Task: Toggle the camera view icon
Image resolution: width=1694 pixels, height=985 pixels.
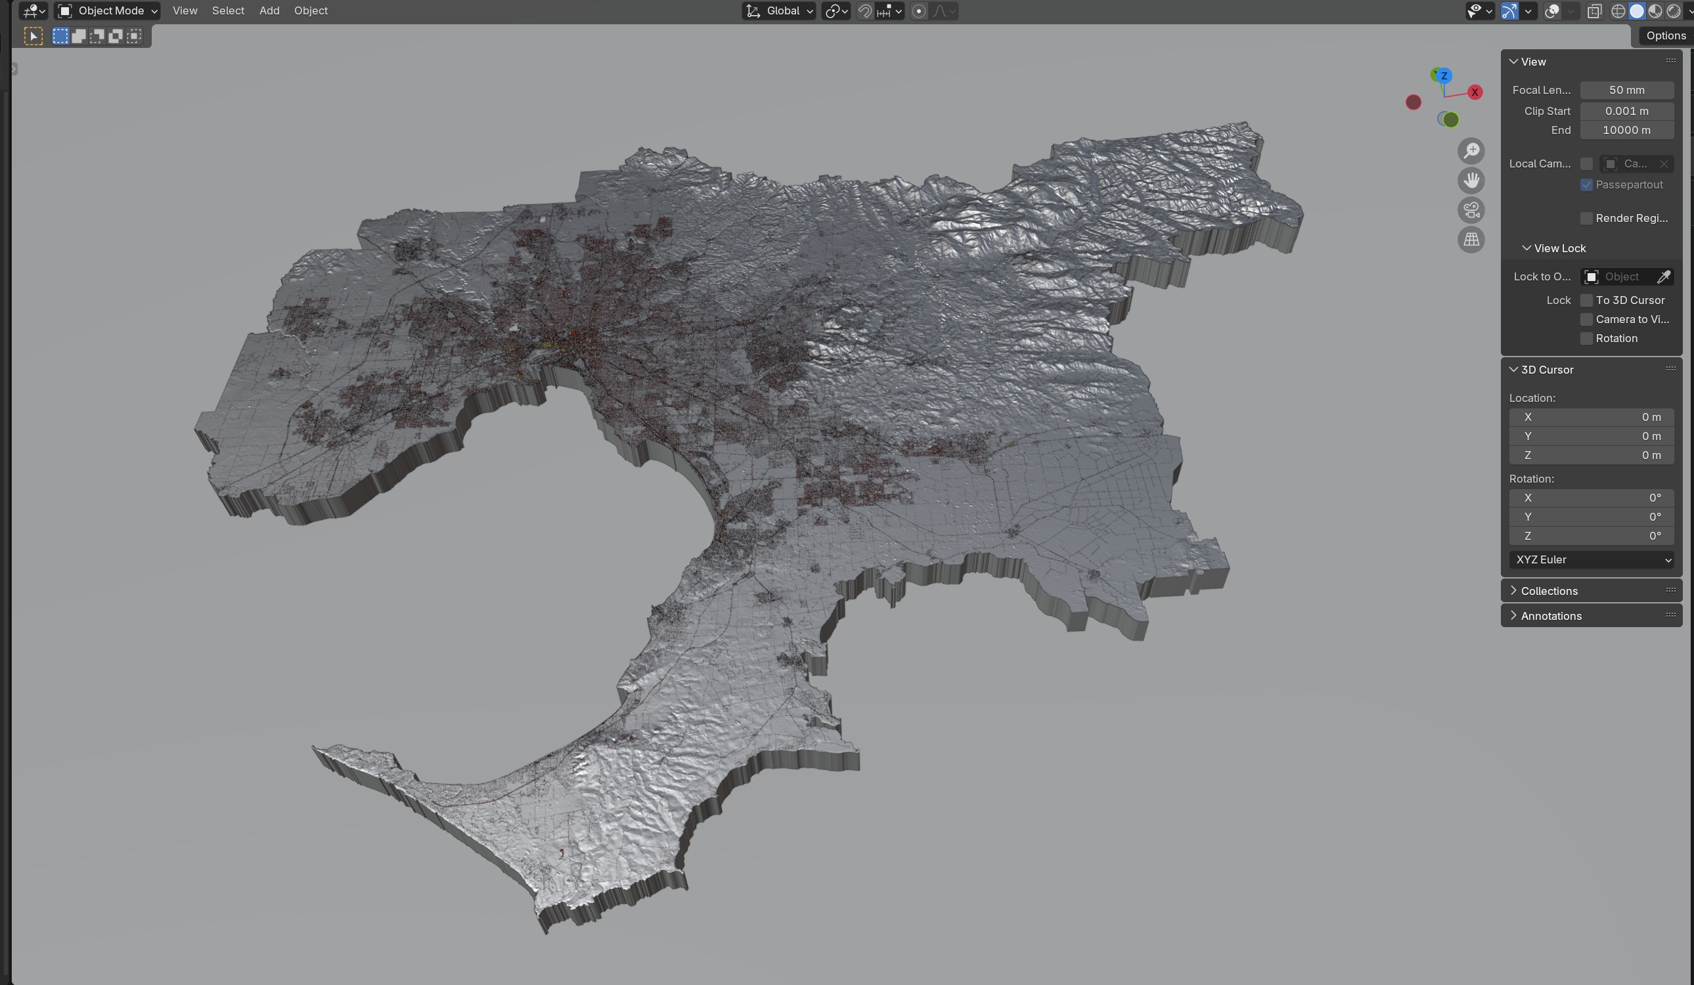Action: [1471, 210]
